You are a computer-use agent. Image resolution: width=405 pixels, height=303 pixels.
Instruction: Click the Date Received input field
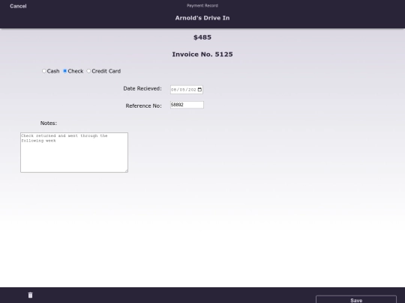(x=187, y=90)
